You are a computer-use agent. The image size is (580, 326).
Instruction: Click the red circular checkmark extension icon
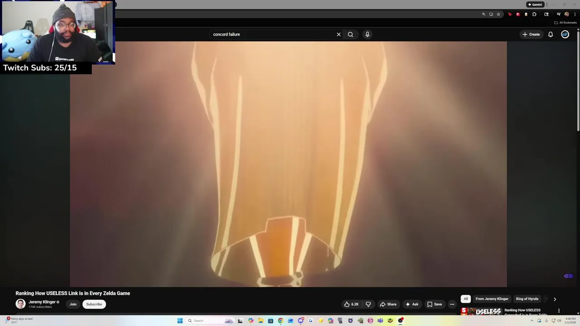[518, 14]
